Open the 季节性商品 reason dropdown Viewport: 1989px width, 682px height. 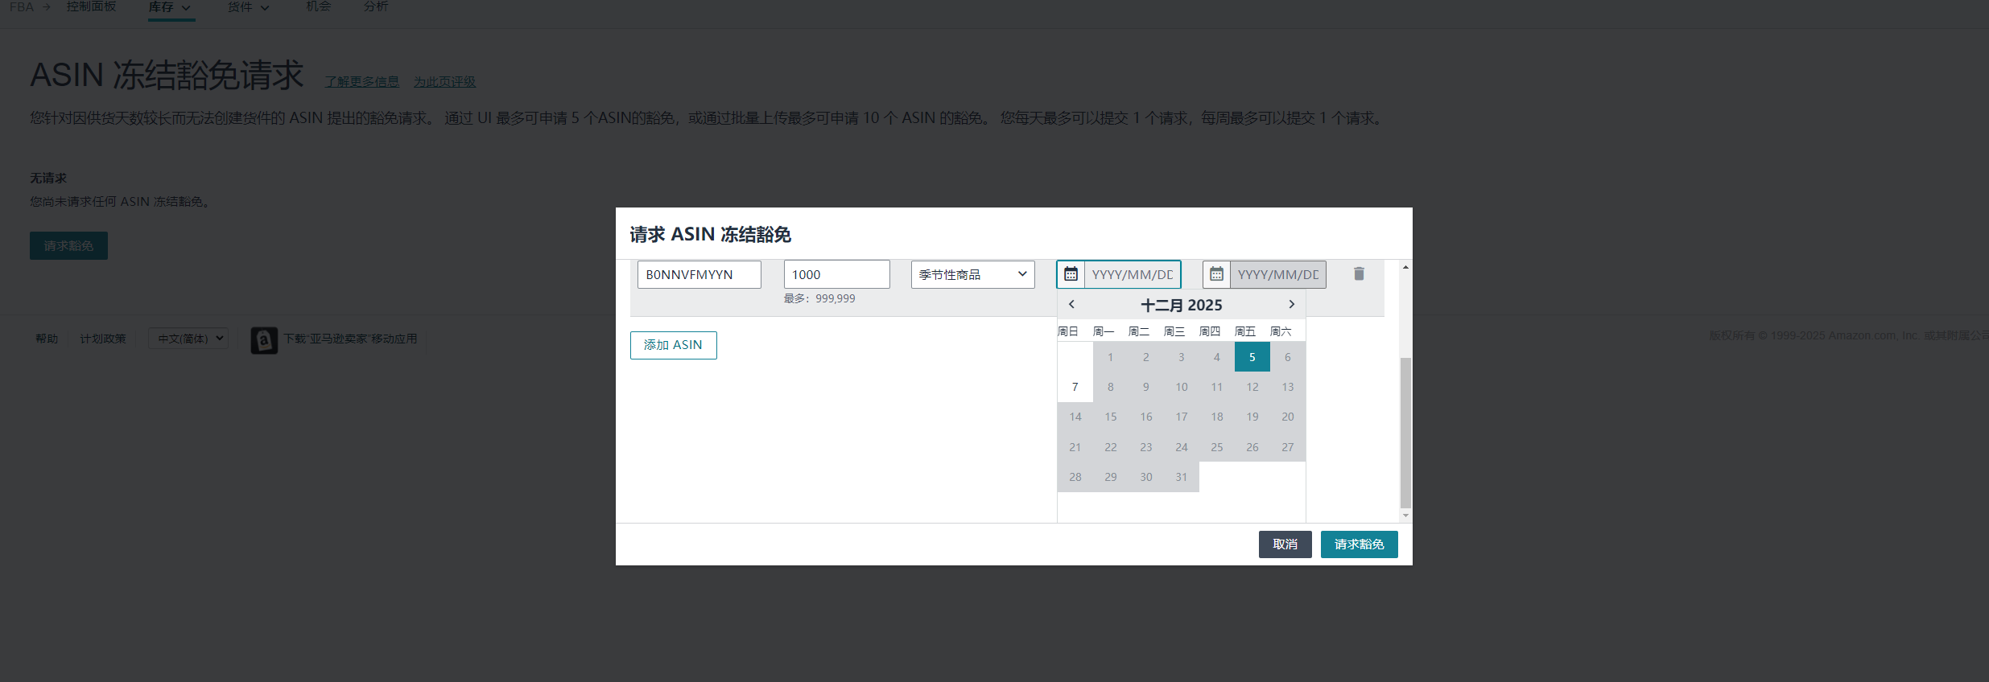972,274
